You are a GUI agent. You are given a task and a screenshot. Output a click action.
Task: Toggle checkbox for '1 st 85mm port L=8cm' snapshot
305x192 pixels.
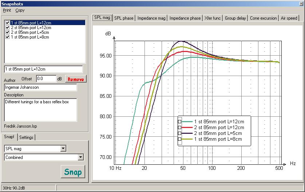point(7,37)
